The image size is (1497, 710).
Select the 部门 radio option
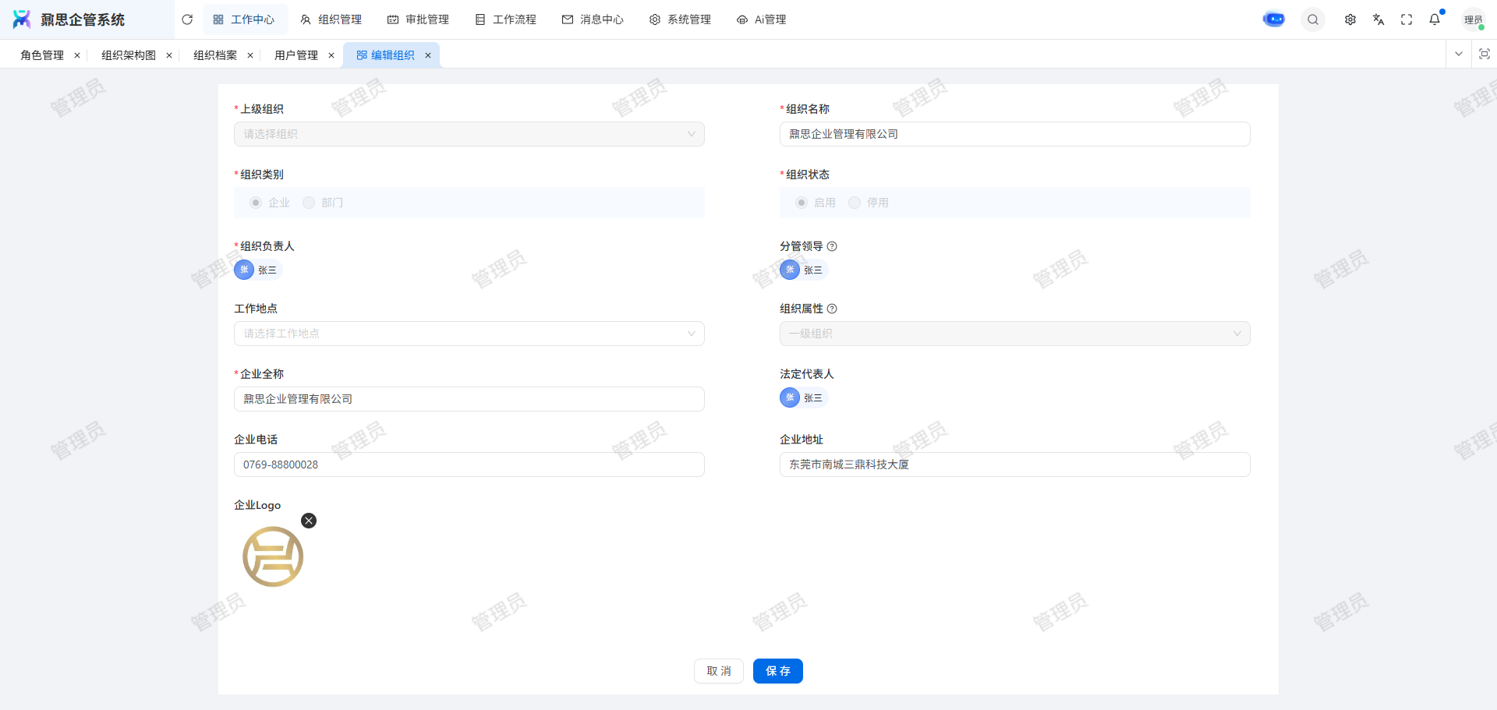click(310, 203)
